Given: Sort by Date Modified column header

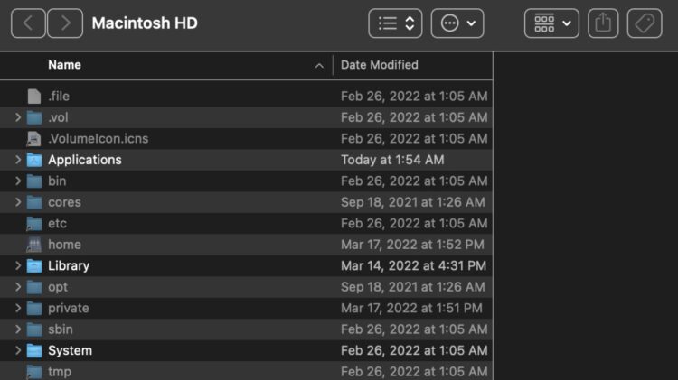Looking at the screenshot, I should coord(379,65).
